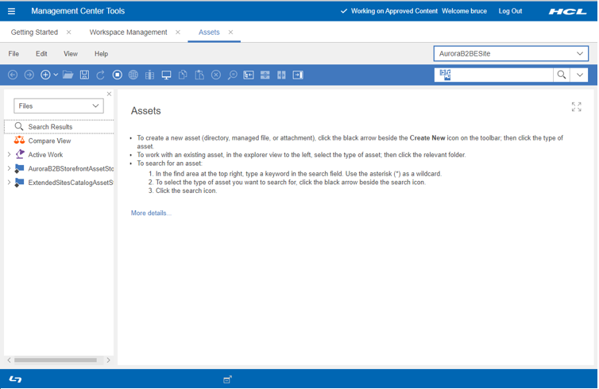Close the Getting Started tab
Screen dimensions: 599x389
pos(69,33)
